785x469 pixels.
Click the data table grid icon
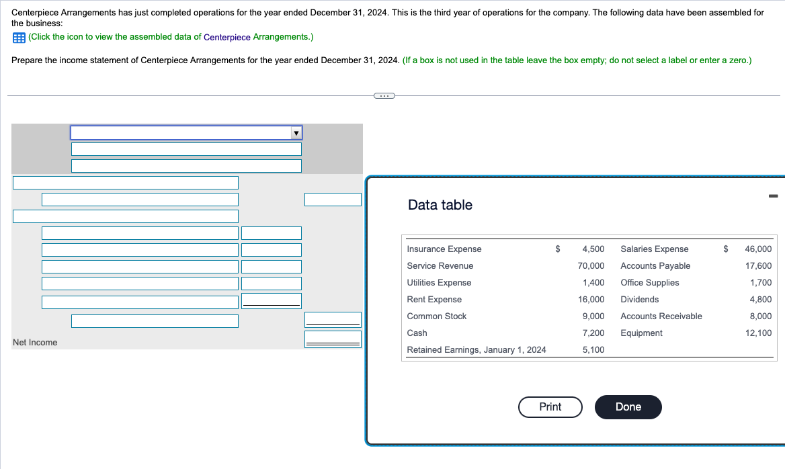(17, 37)
